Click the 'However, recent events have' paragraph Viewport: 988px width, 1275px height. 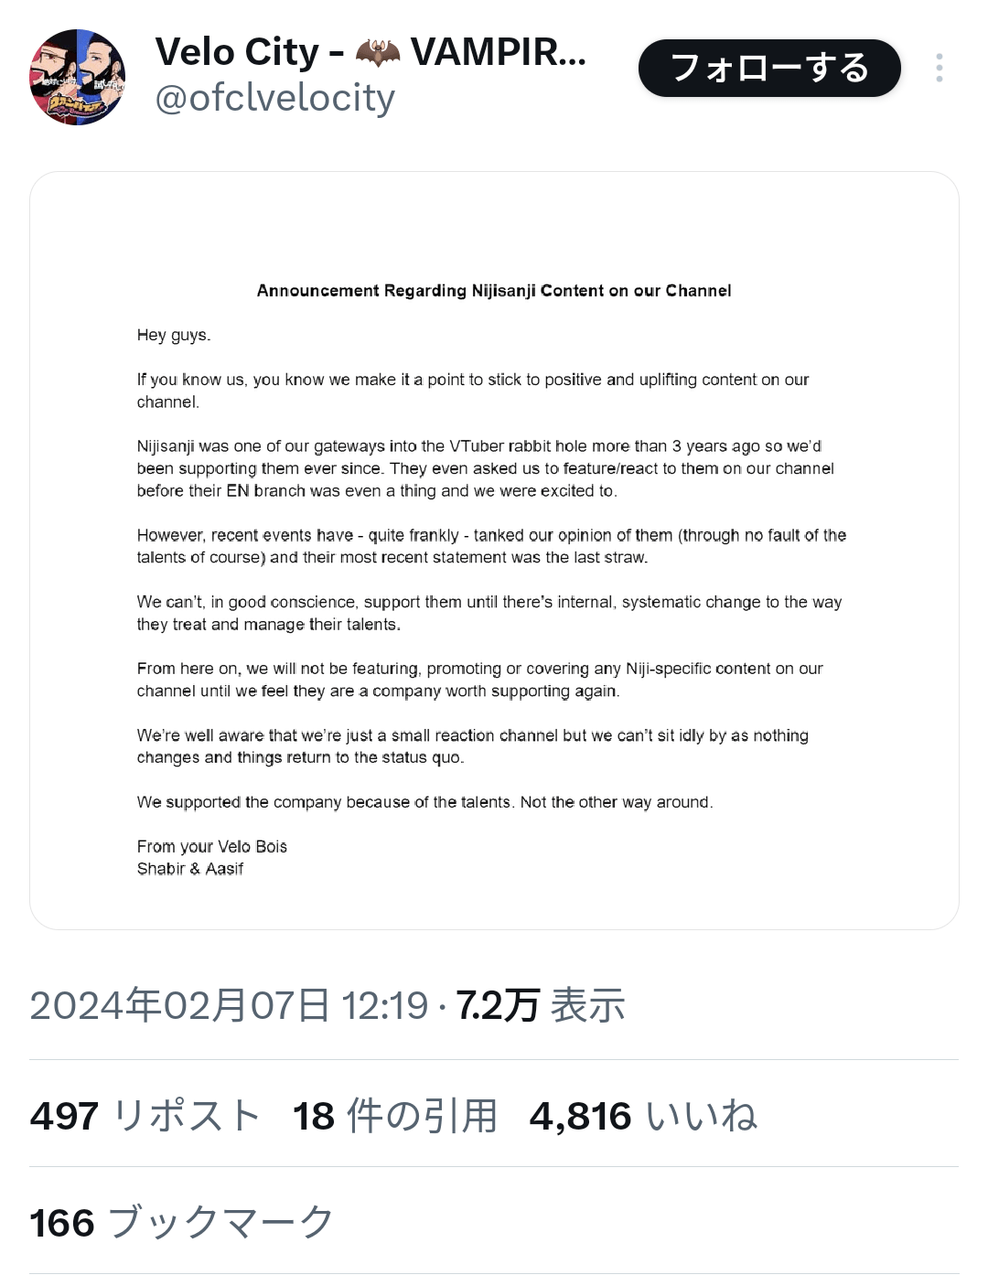(x=491, y=546)
